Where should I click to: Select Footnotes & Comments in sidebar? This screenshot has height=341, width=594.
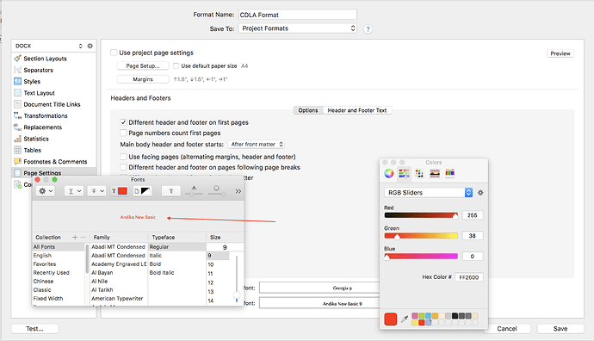coord(55,161)
